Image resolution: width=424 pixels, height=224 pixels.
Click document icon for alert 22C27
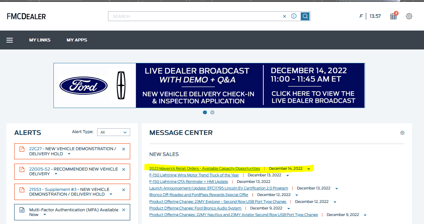[x=22, y=149]
